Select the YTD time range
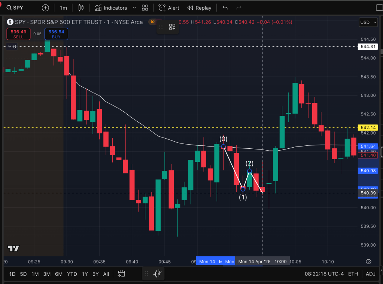This screenshot has width=383, height=284. [x=72, y=274]
